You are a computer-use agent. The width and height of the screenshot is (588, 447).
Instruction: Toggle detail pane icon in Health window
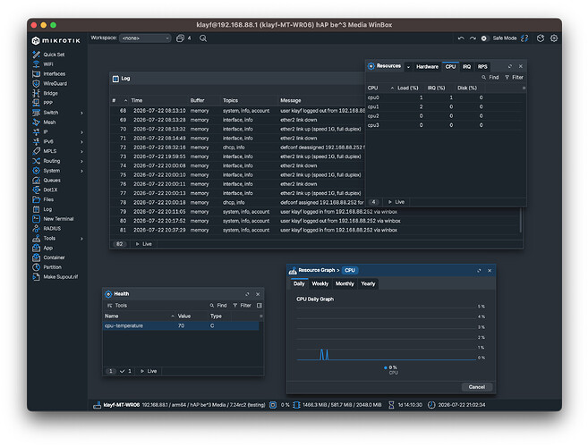pos(260,306)
